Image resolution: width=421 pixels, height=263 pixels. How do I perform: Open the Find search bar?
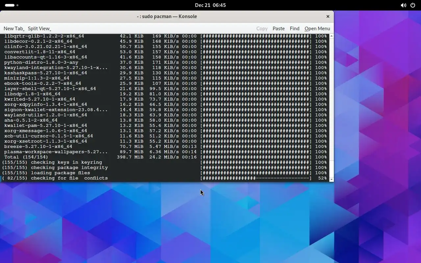click(x=294, y=29)
